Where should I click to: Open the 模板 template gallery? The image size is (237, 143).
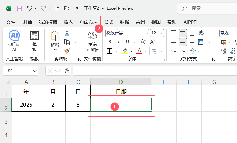pos(35,41)
